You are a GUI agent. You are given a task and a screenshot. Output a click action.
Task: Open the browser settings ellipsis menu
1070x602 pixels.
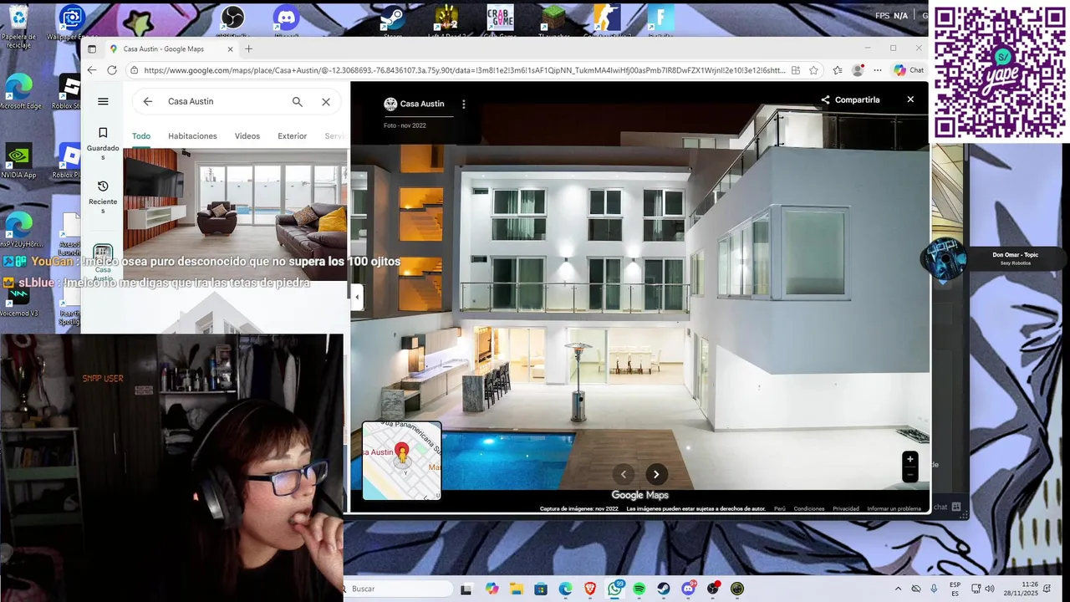pos(877,70)
